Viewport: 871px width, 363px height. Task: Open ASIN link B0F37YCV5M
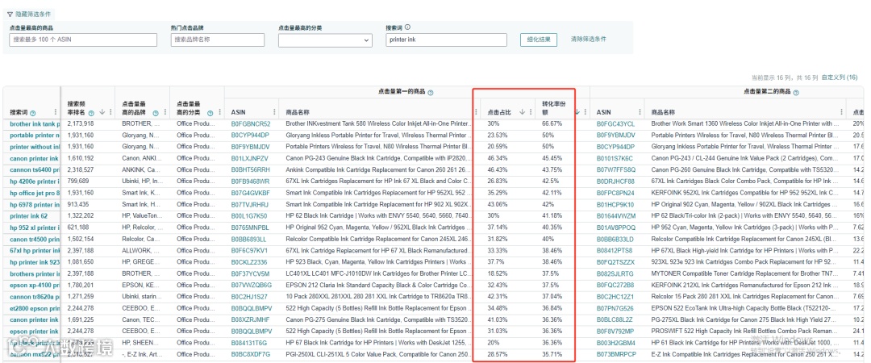[x=250, y=273]
